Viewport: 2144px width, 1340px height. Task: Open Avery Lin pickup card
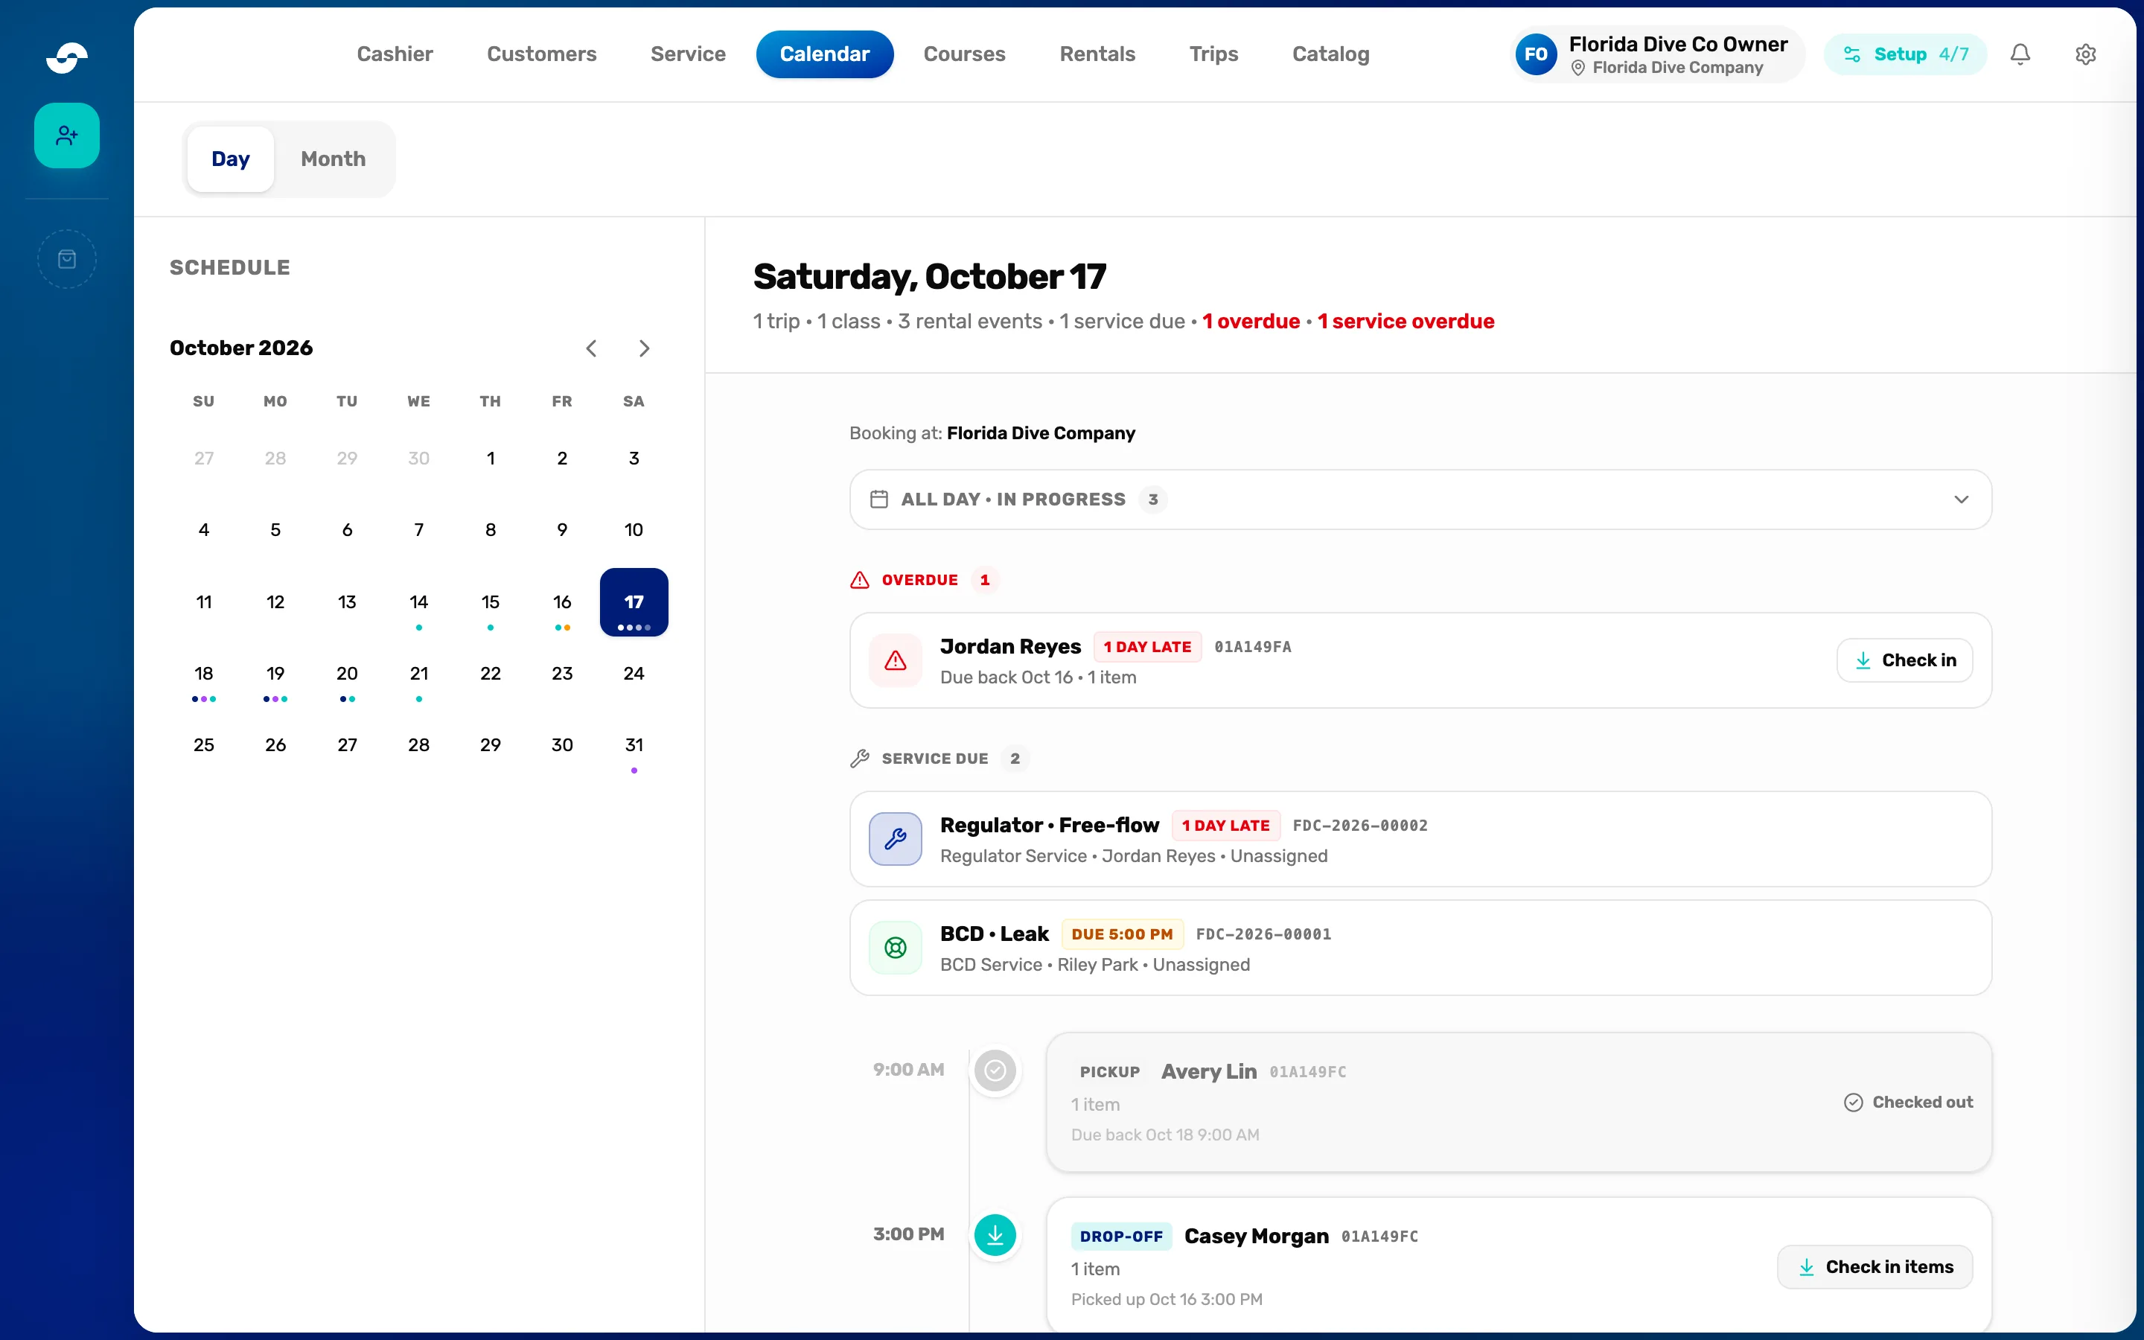tap(1519, 1103)
